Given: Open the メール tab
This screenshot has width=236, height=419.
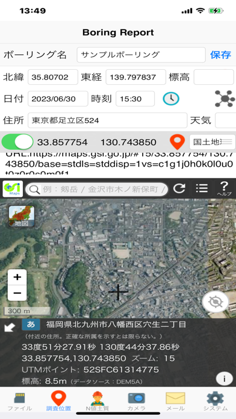Looking at the screenshot, I should pyautogui.click(x=175, y=402).
